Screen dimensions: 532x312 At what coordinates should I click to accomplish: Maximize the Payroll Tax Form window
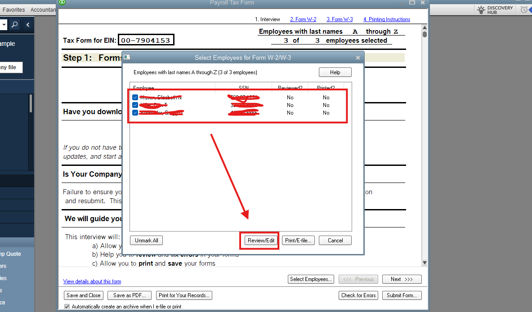tap(412, 2)
